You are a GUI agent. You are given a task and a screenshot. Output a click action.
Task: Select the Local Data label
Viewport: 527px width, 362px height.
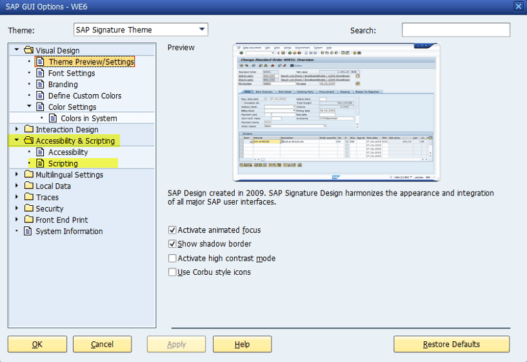pyautogui.click(x=53, y=186)
